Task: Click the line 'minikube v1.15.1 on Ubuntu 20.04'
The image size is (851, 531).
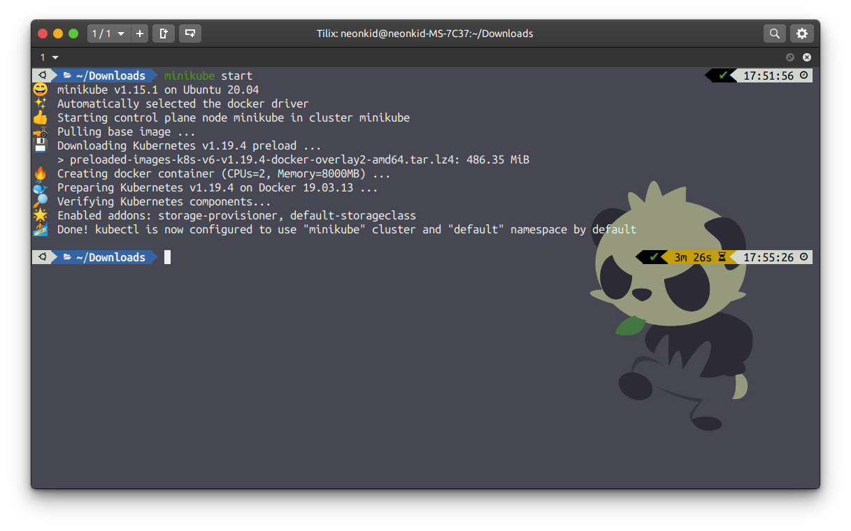Action: 158,89
